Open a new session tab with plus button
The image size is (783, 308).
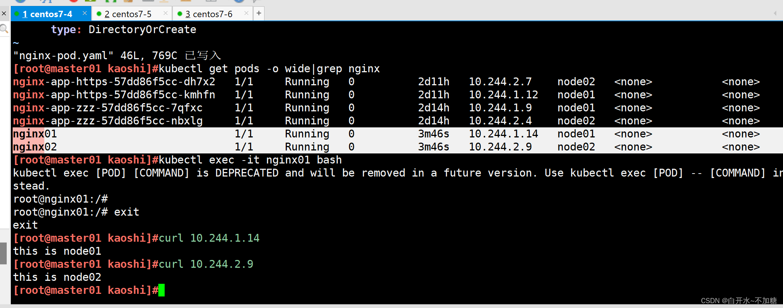click(x=259, y=13)
